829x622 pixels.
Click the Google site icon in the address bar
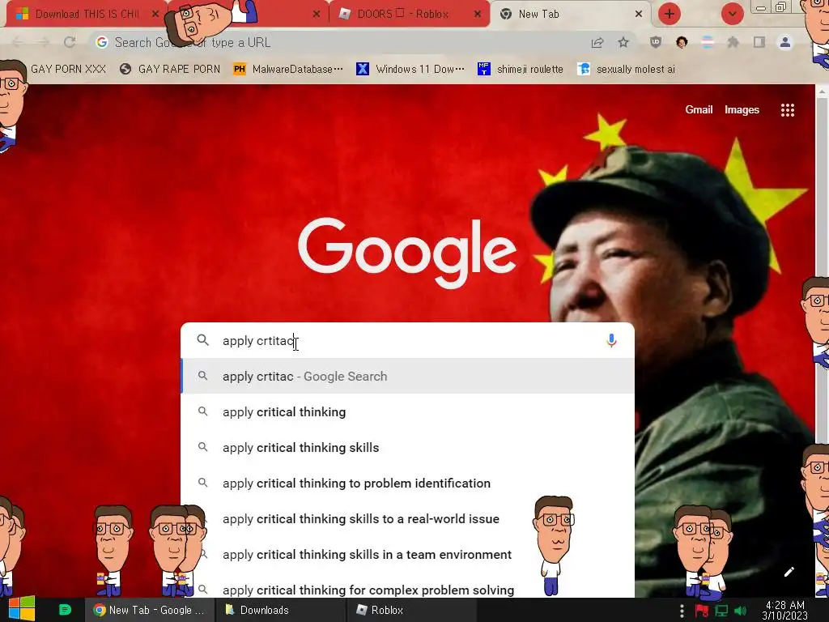102,42
